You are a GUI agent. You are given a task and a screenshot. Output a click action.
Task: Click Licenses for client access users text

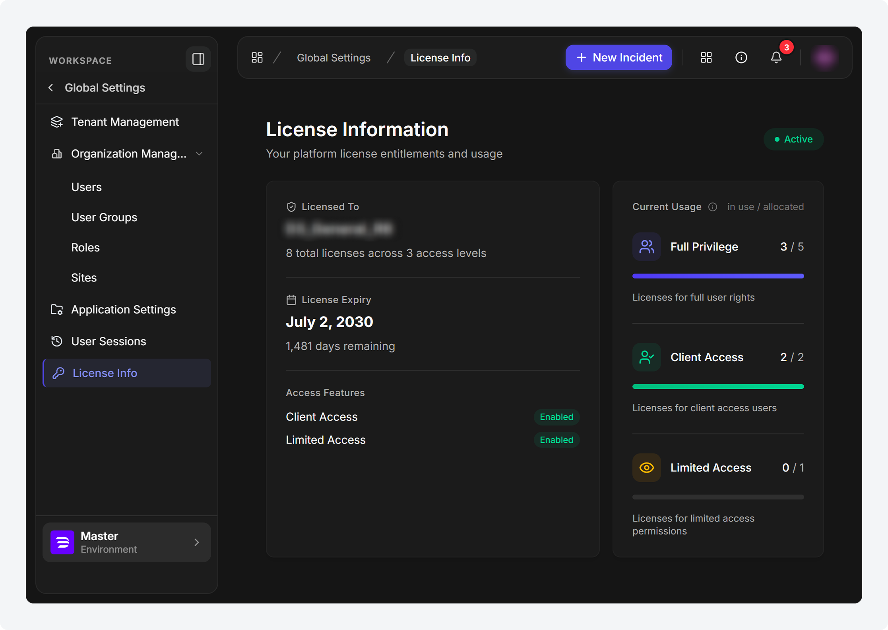coord(704,408)
